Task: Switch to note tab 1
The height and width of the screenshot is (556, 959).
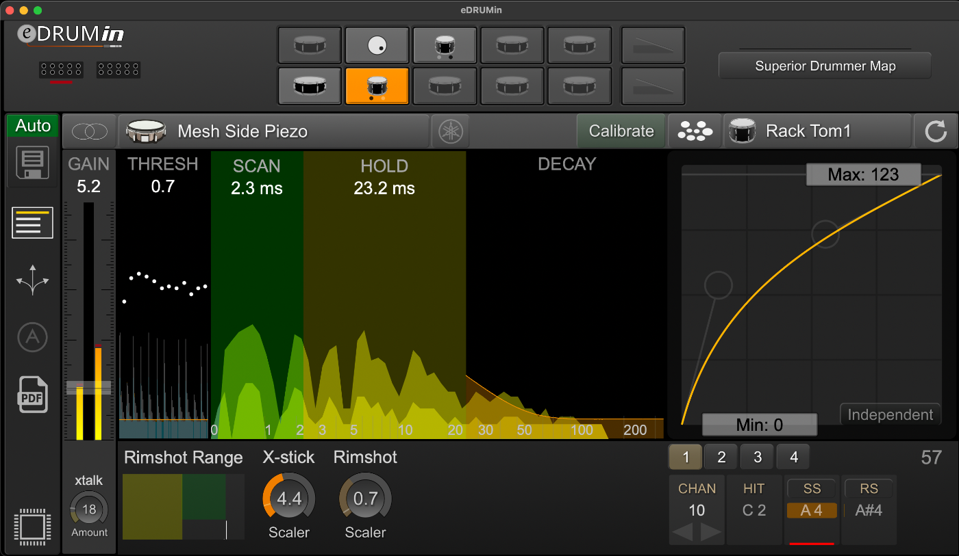Action: coord(686,457)
